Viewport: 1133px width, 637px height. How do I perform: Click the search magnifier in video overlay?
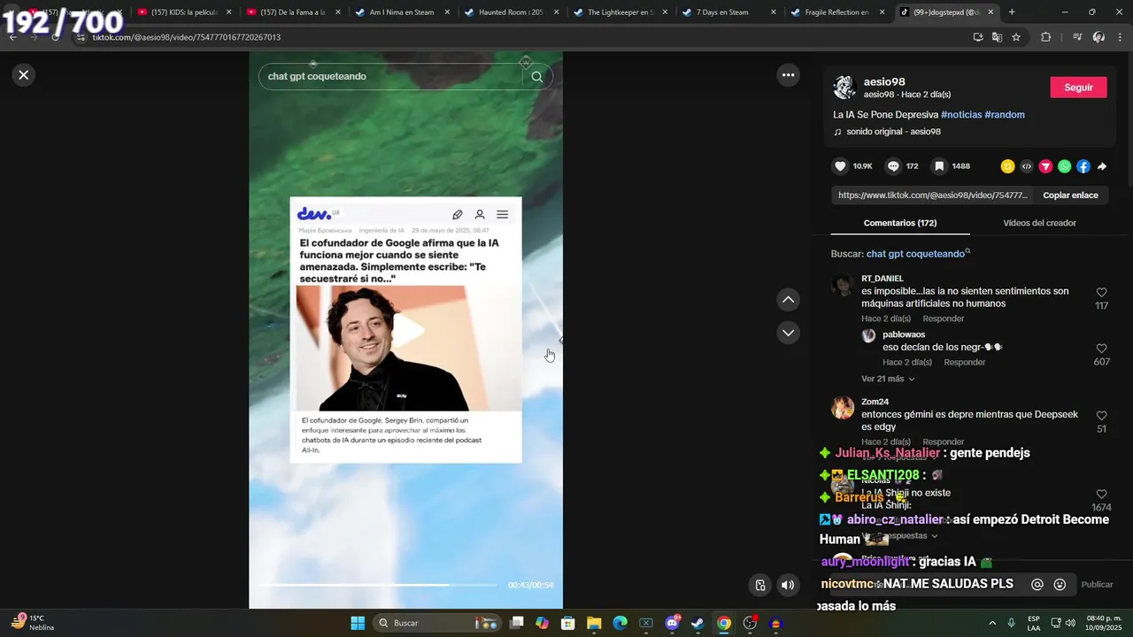point(536,76)
